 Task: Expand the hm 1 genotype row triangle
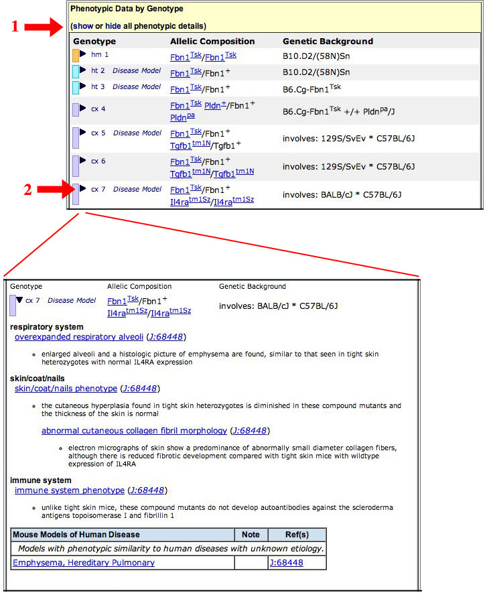pyautogui.click(x=83, y=54)
